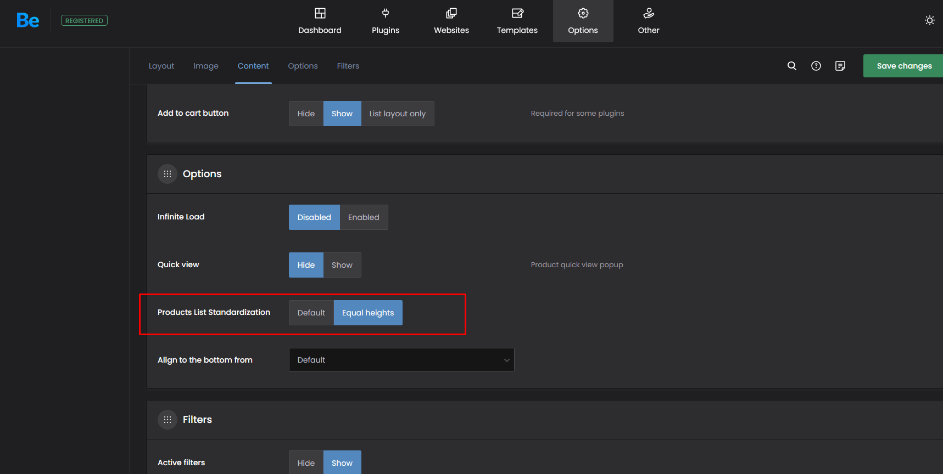This screenshot has width=943, height=474.
Task: Click the Required for some plugins note
Action: tap(577, 114)
